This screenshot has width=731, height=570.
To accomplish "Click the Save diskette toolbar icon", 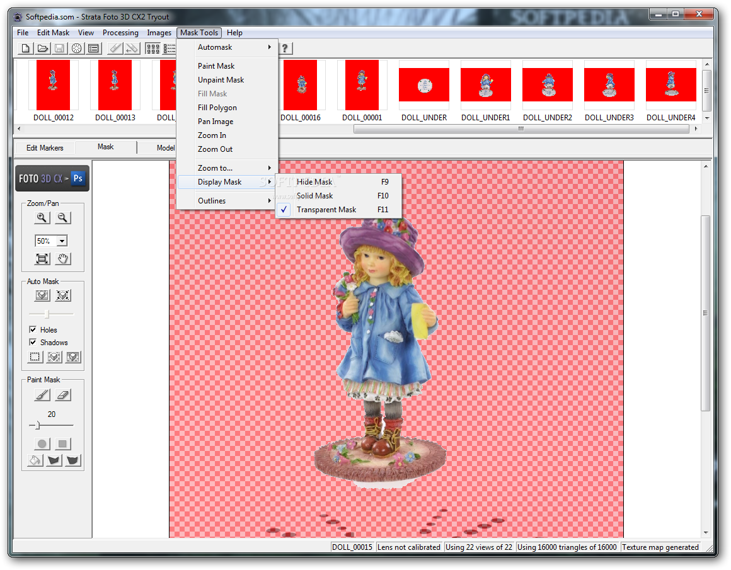I will click(59, 48).
